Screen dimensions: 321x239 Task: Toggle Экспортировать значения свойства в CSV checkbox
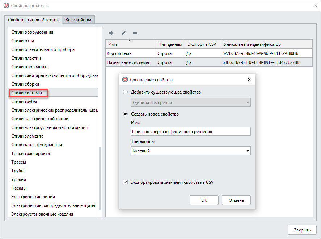[125, 182]
